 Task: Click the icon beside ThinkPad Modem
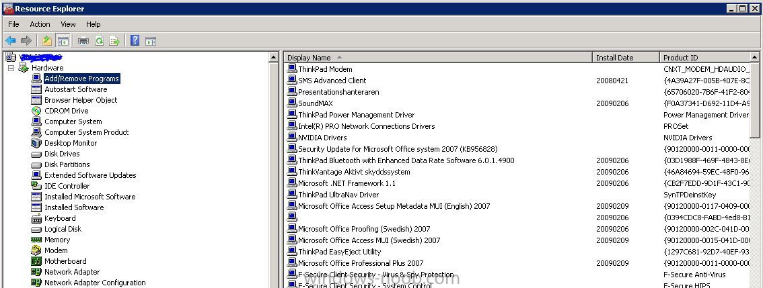pos(292,68)
